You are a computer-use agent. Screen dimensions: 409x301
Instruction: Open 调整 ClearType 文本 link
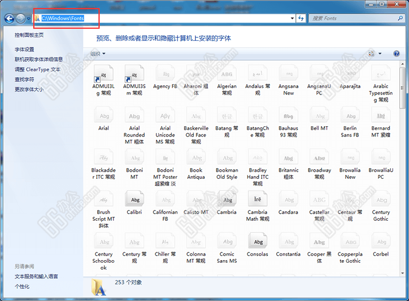click(x=37, y=70)
